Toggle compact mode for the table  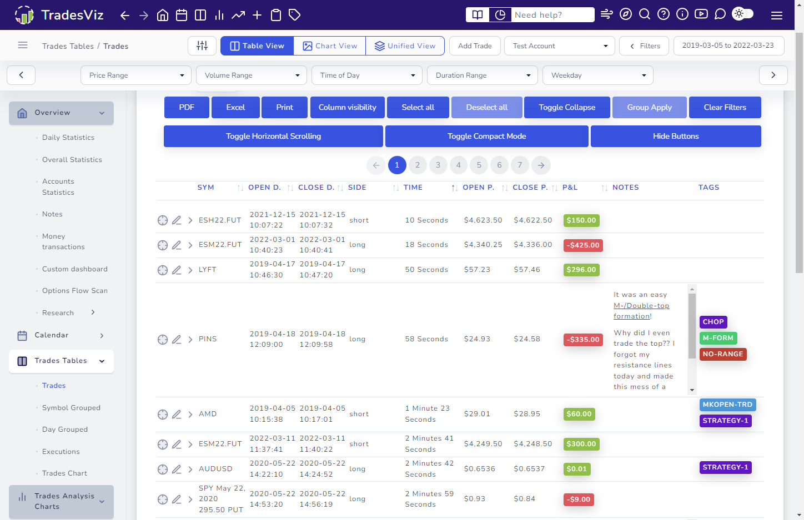(487, 136)
